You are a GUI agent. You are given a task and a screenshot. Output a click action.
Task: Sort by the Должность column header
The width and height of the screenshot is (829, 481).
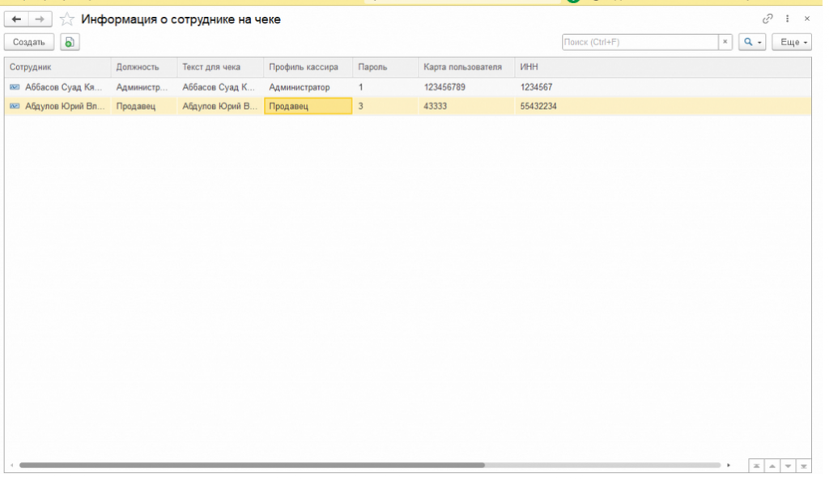pyautogui.click(x=144, y=67)
